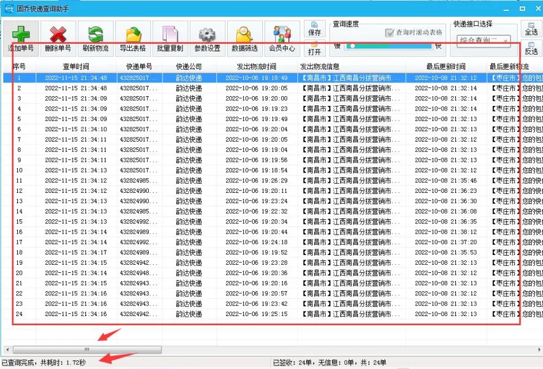Sort by 快递公司 column header
Image resolution: width=543 pixels, height=369 pixels.
coord(189,66)
